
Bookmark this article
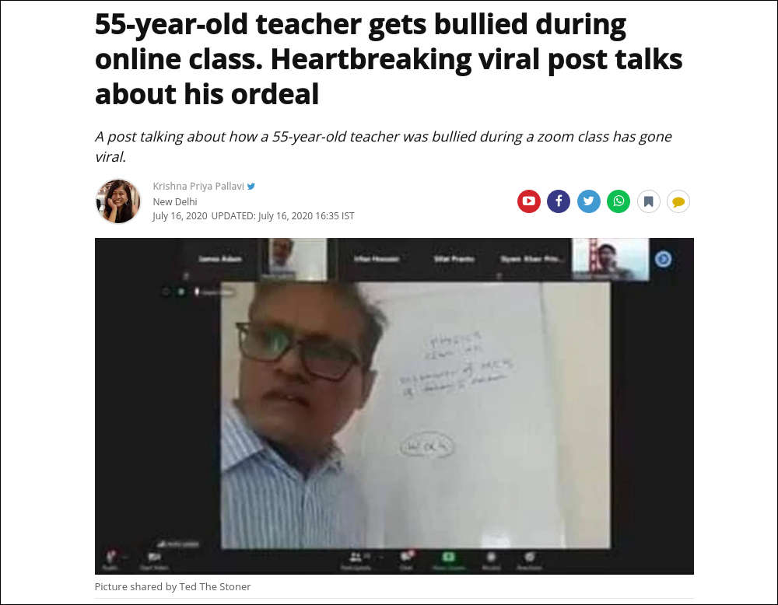[x=649, y=201]
